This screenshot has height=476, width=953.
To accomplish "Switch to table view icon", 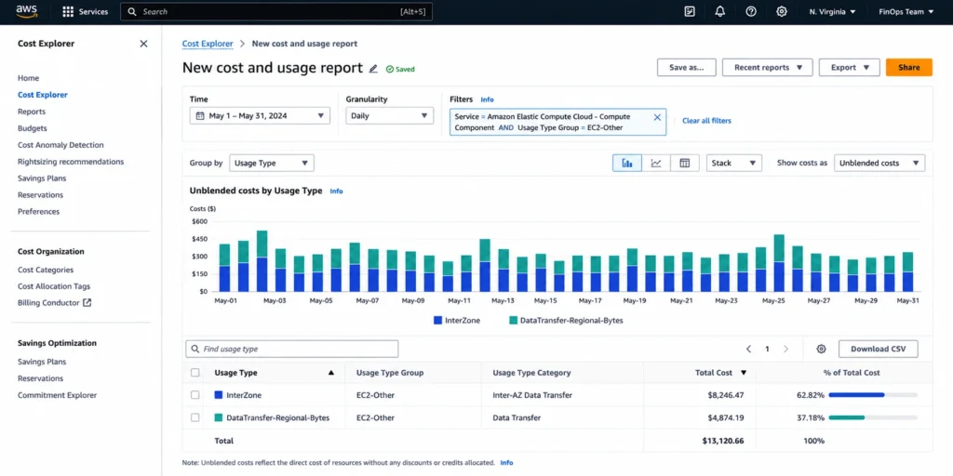I will (x=685, y=163).
